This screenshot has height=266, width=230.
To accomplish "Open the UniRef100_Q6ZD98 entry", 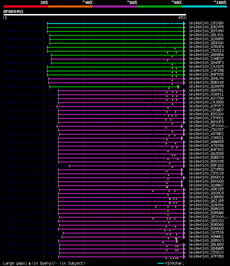I will [x=206, y=154].
